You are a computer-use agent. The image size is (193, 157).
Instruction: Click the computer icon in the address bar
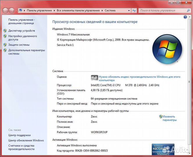tap(21, 10)
